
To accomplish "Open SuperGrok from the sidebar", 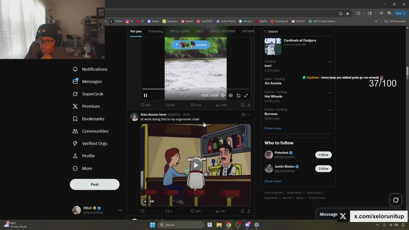I will 88,94.
